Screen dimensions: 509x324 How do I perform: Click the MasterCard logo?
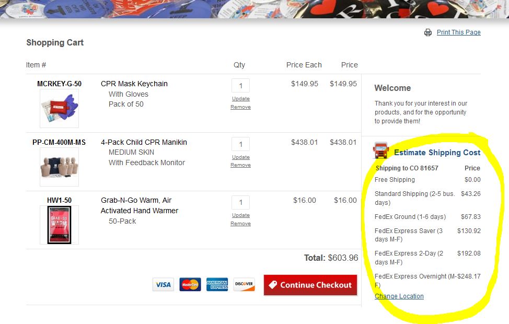(190, 284)
